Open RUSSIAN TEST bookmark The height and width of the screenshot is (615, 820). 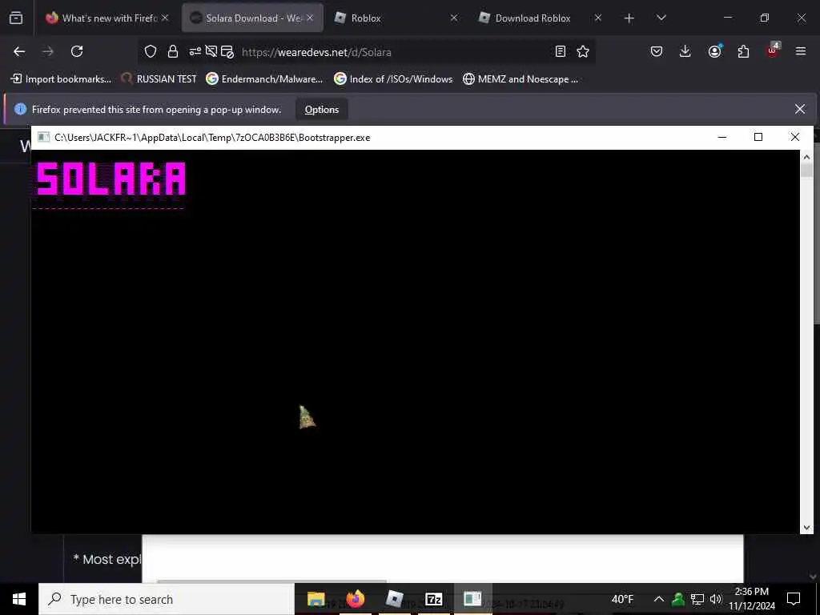tap(159, 79)
